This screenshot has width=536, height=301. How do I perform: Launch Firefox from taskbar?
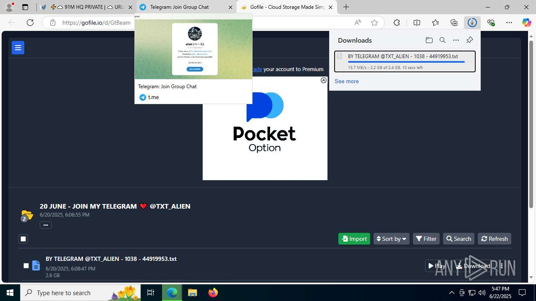pyautogui.click(x=213, y=293)
